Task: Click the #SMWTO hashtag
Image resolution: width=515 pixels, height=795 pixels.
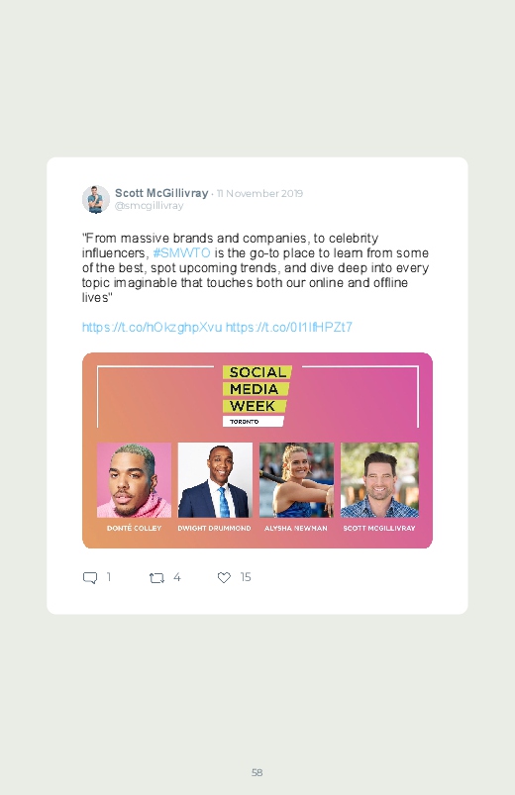Action: 181,252
